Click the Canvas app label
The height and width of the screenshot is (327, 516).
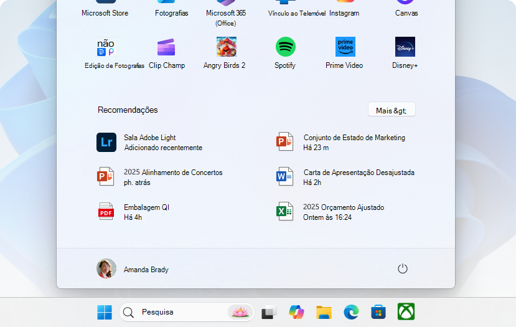[406, 13]
